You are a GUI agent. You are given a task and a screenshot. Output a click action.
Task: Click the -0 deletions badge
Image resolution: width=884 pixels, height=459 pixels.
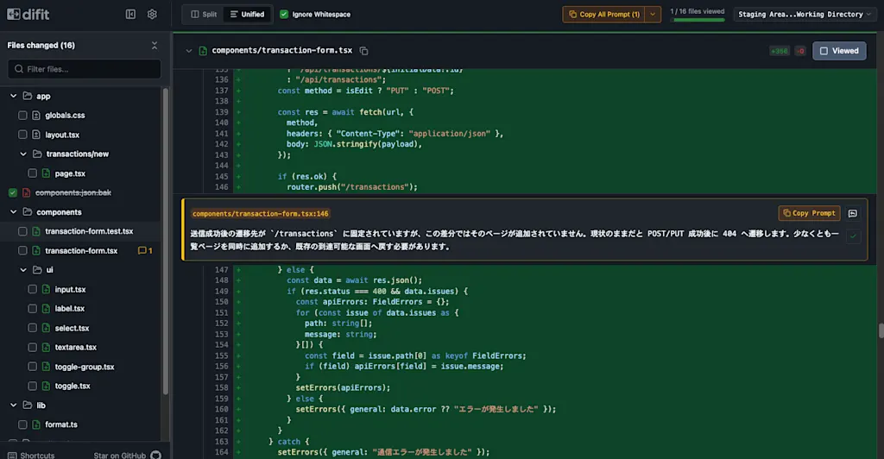(800, 51)
